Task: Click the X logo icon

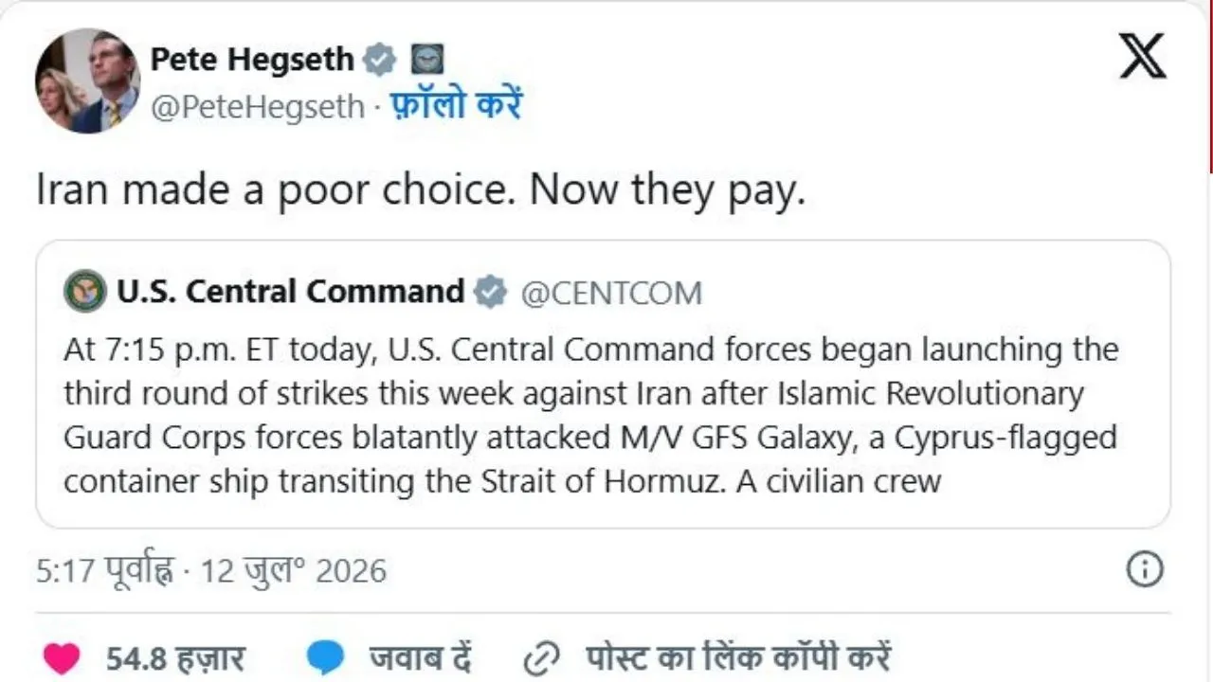Action: coord(1142,58)
